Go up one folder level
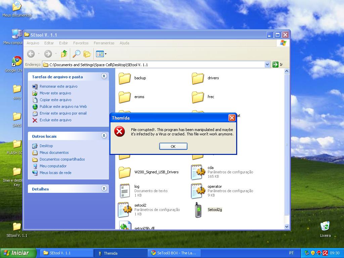This screenshot has width=344, height=258. [x=64, y=54]
